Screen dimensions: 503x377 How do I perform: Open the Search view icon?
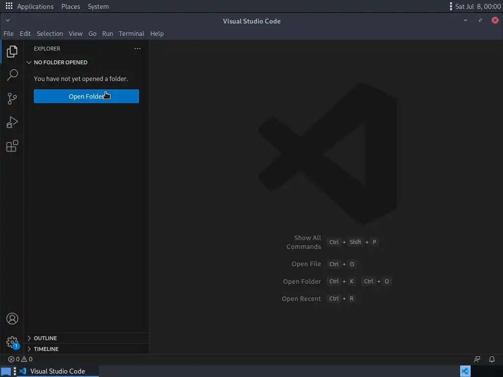point(12,75)
